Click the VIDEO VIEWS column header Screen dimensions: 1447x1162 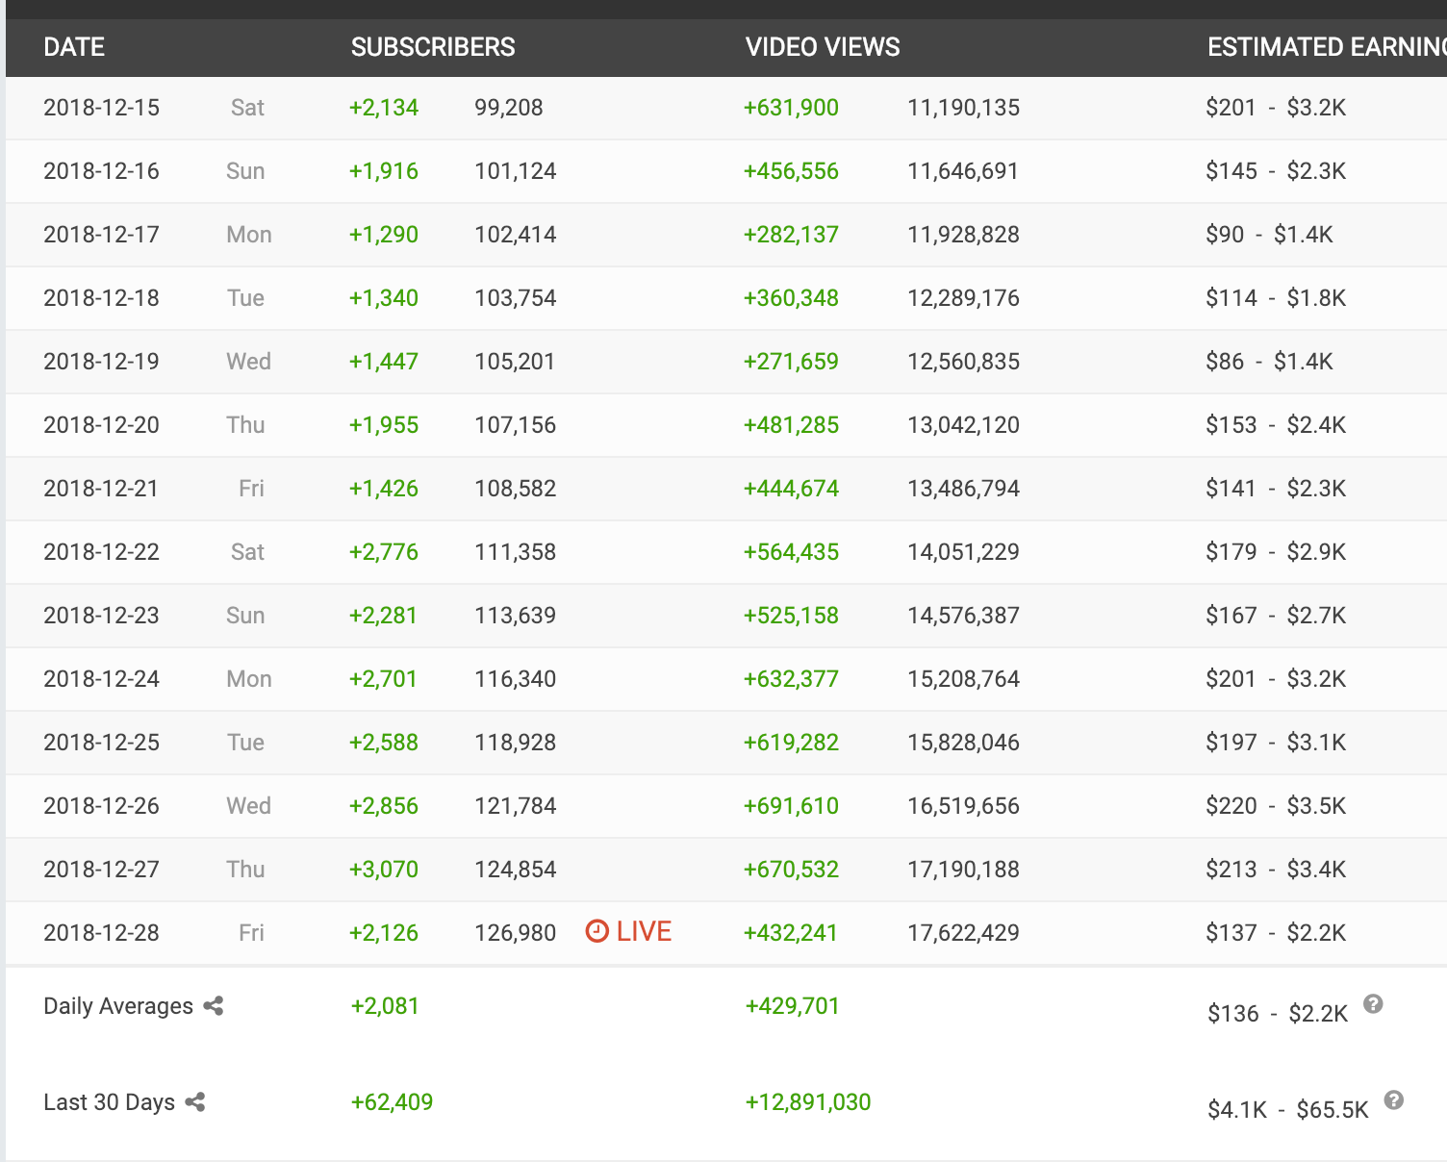[x=823, y=47]
